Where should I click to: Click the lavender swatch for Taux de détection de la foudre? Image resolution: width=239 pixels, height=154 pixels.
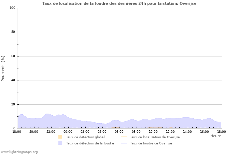pos(60,143)
